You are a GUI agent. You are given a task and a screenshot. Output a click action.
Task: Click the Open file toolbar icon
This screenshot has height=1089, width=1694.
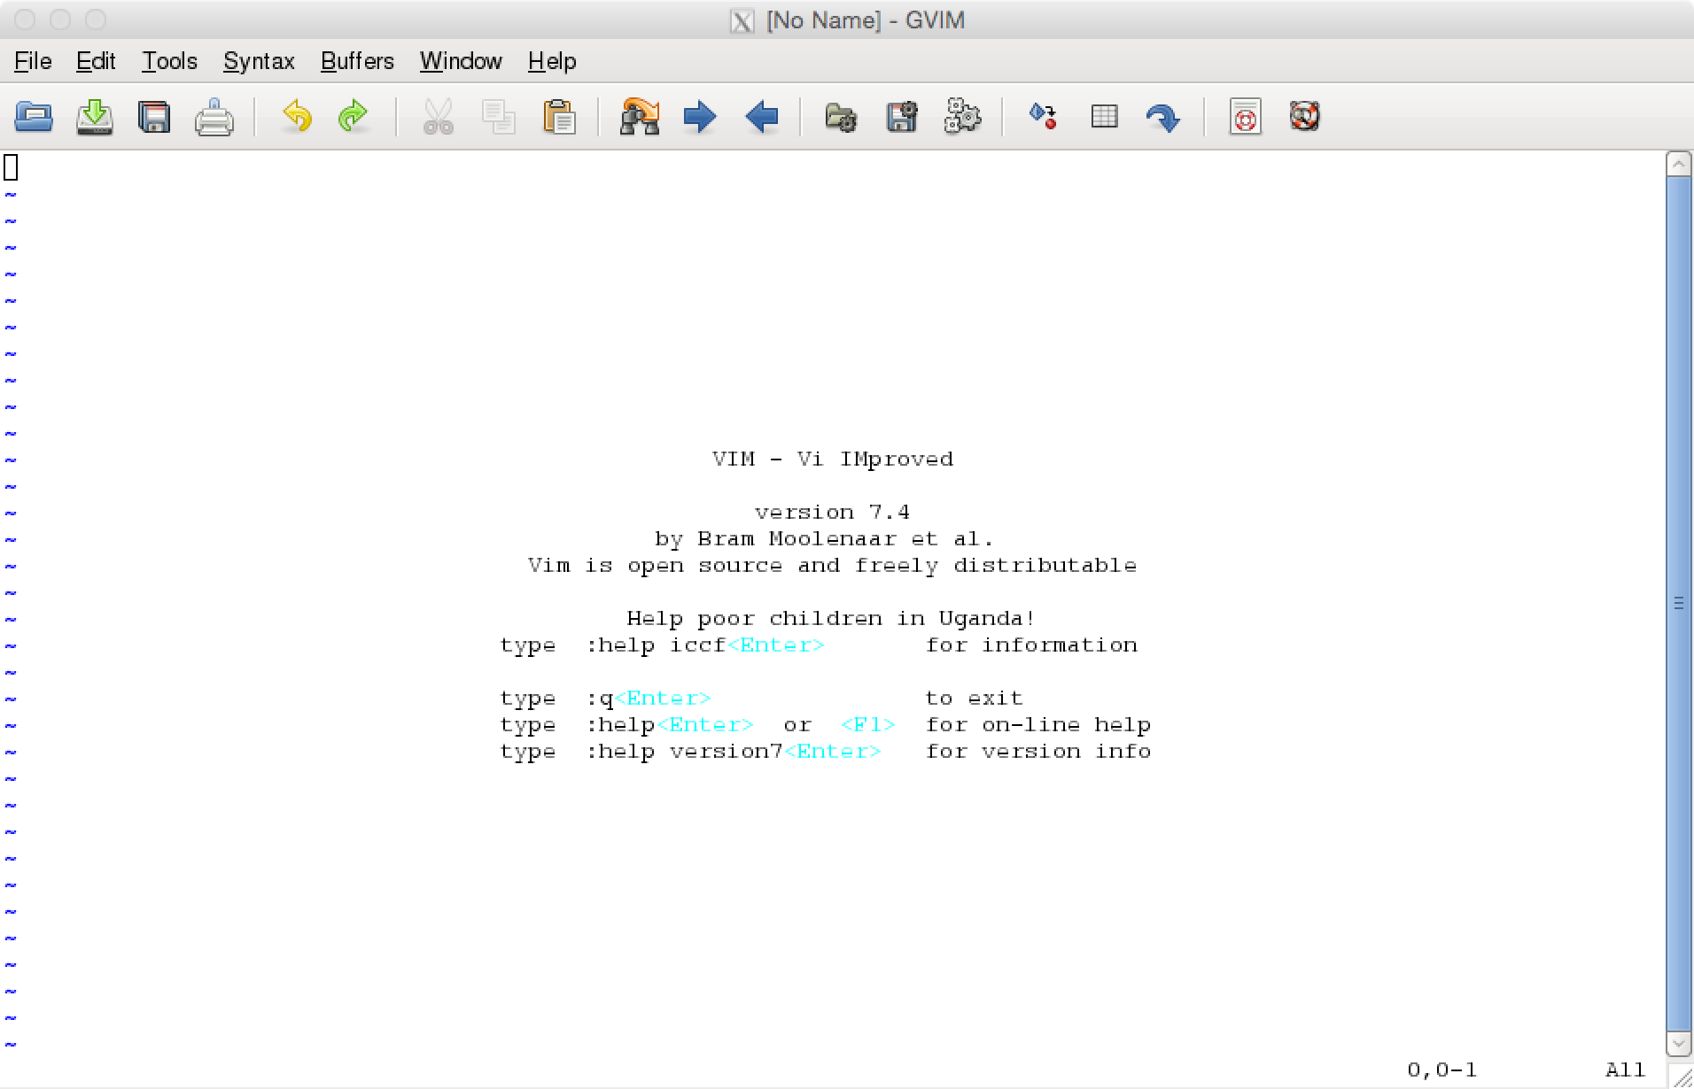click(x=34, y=117)
